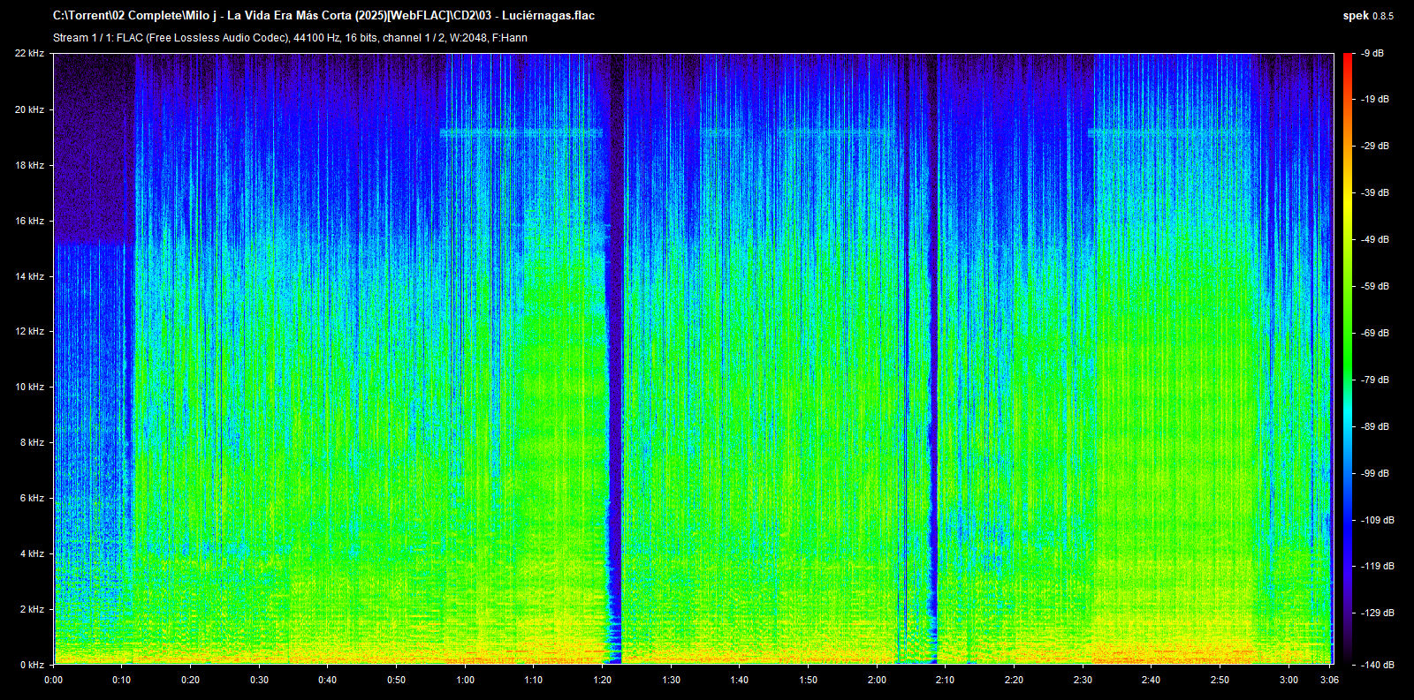The height and width of the screenshot is (700, 1414).
Task: Click the dark silent gap near 1:22
Action: point(615,353)
